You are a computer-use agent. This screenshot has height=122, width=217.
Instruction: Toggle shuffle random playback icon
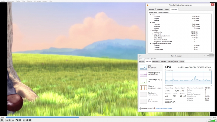(x=30, y=120)
